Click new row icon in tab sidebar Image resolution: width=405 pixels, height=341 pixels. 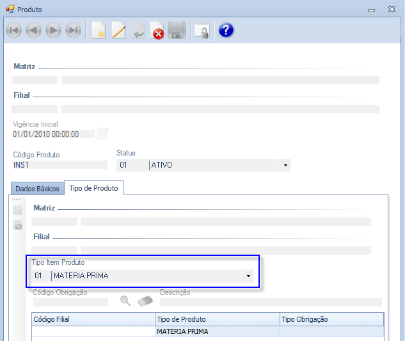pyautogui.click(x=17, y=210)
